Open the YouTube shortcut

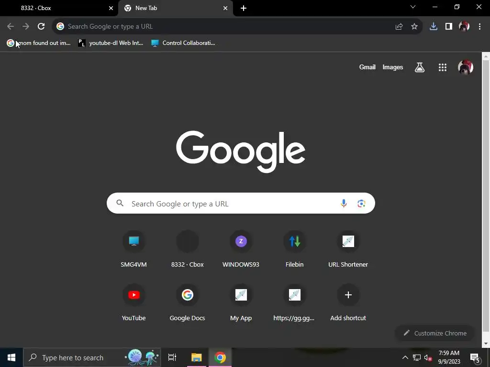click(x=134, y=303)
